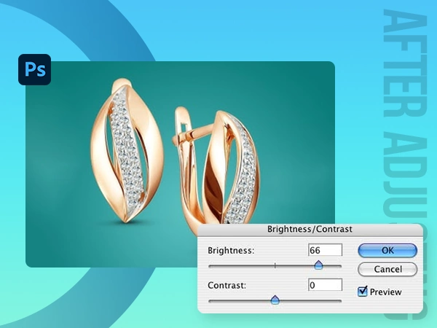This screenshot has width=437, height=328.
Task: Click the "Brightness:" label
Action: (x=231, y=250)
